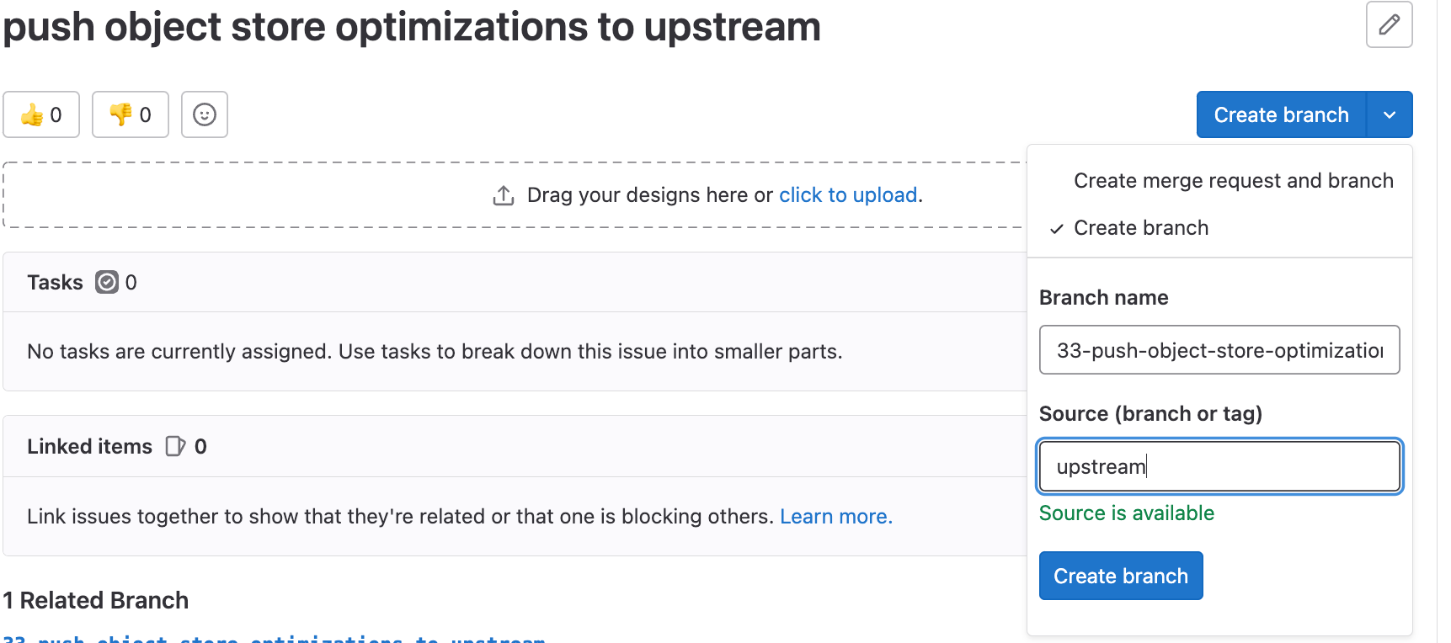This screenshot has height=643, width=1451.
Task: Click the main Create branch split button
Action: (1280, 114)
